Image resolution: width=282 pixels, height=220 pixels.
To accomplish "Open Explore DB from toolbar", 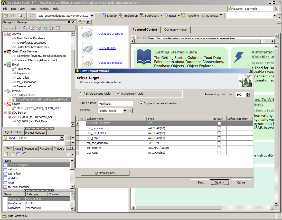I will click(x=128, y=16).
